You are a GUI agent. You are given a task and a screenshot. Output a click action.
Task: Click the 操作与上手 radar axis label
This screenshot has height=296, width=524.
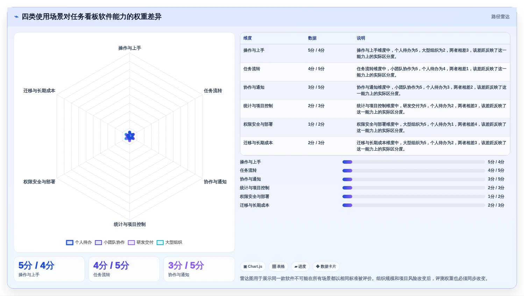[x=130, y=48]
